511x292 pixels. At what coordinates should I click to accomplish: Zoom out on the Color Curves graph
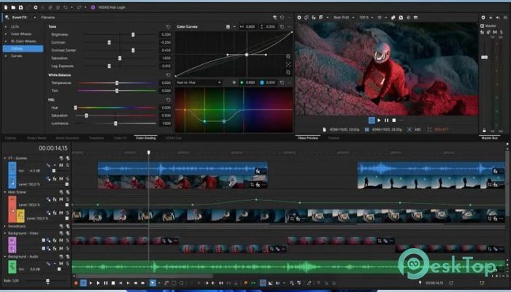[x=288, y=72]
